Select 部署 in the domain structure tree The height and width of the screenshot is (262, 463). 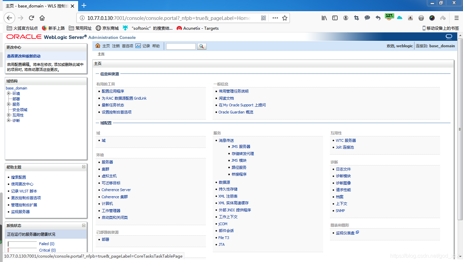coord(16,99)
